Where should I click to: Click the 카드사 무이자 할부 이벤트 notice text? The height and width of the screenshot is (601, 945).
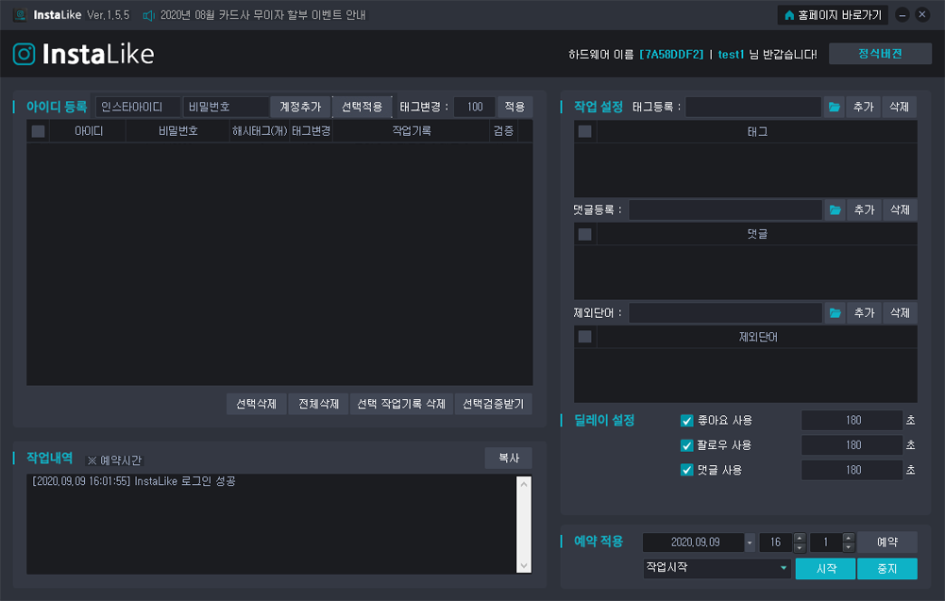click(x=262, y=15)
